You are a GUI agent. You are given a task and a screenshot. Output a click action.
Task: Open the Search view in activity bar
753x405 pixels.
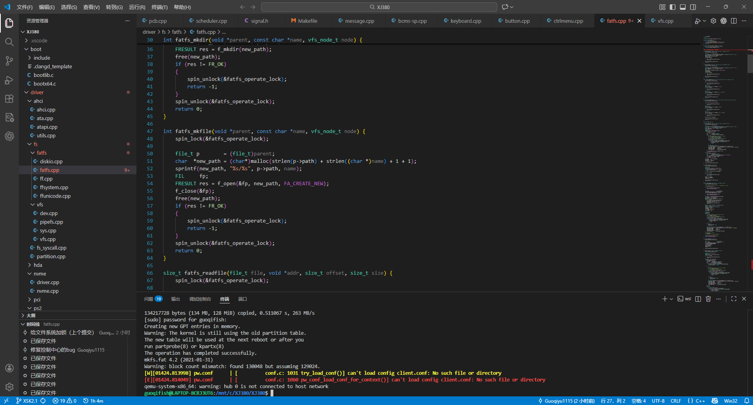[x=9, y=42]
